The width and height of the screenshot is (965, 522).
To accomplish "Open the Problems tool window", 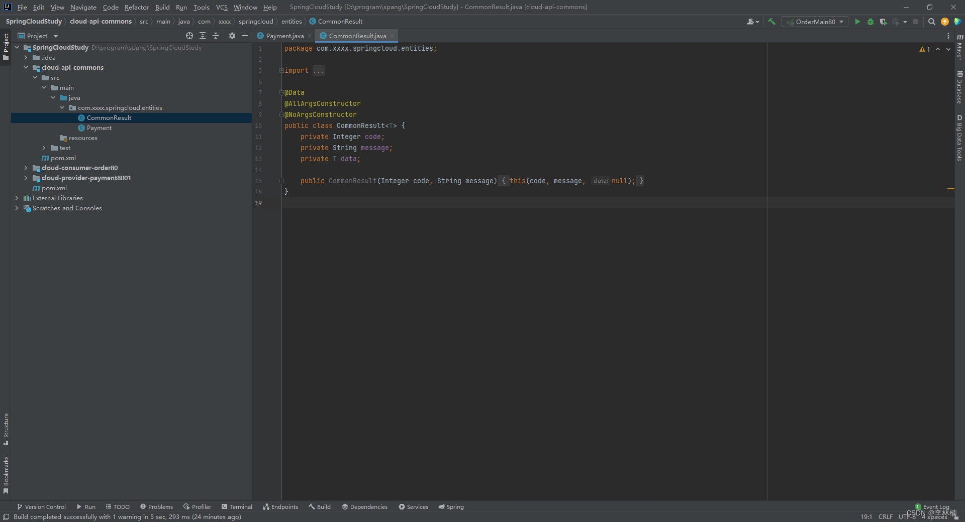I will [x=156, y=507].
